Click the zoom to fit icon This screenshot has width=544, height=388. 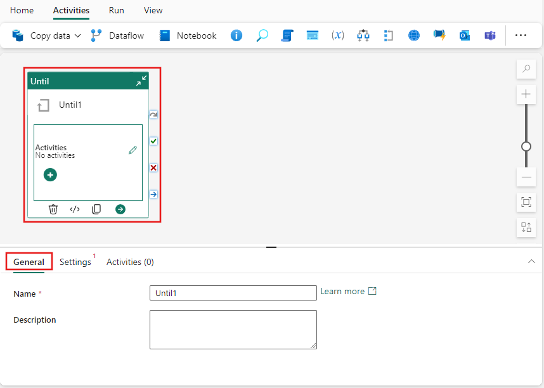tap(526, 202)
